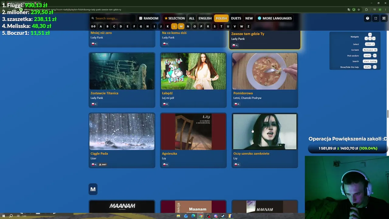Viewport: 389px width, 219px height.
Task: Click the DUET badge on Ciągle Pada
Action: point(102,165)
